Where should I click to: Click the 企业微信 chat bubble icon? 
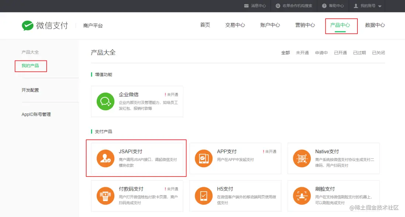click(105, 102)
